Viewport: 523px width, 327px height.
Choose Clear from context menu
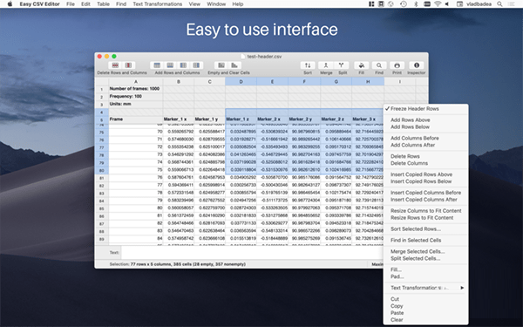click(426, 320)
